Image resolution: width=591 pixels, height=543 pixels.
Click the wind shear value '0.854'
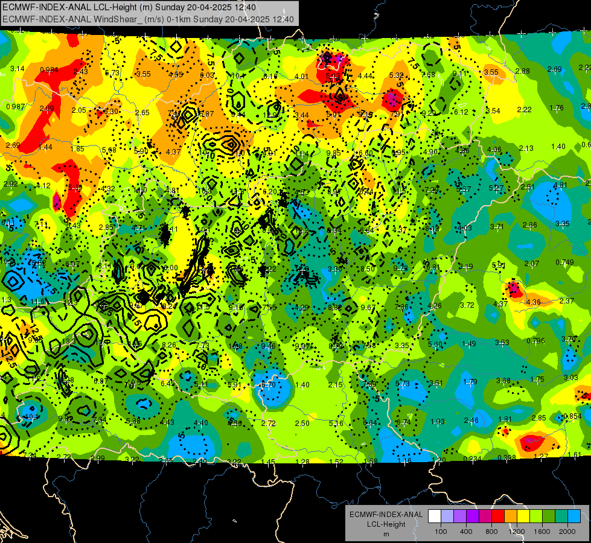coord(572,416)
